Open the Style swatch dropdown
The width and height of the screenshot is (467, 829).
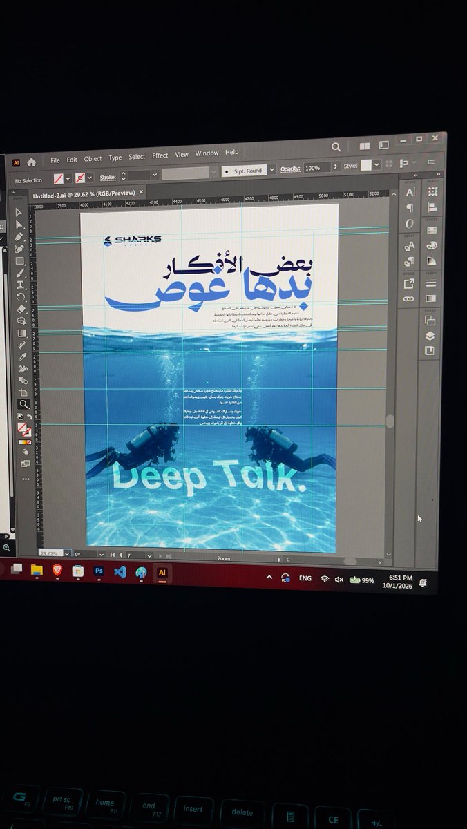(376, 165)
